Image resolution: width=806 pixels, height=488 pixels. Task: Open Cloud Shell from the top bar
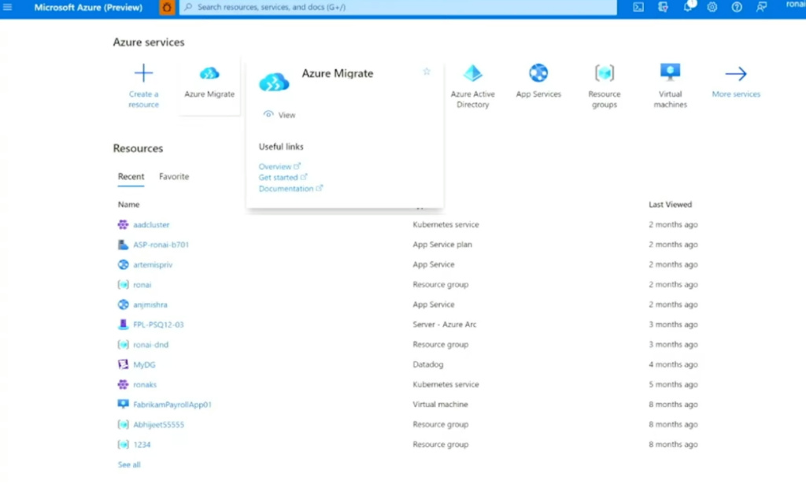(638, 7)
